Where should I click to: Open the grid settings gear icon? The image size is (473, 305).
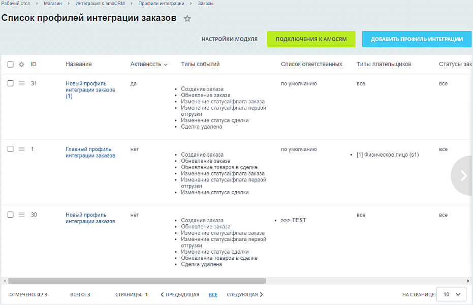pos(20,64)
